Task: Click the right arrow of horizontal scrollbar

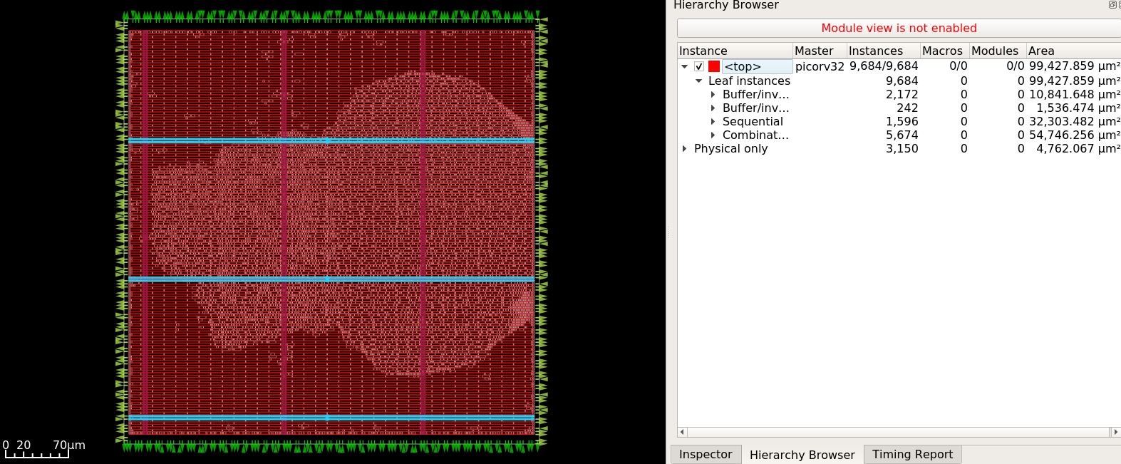Action: click(1115, 432)
